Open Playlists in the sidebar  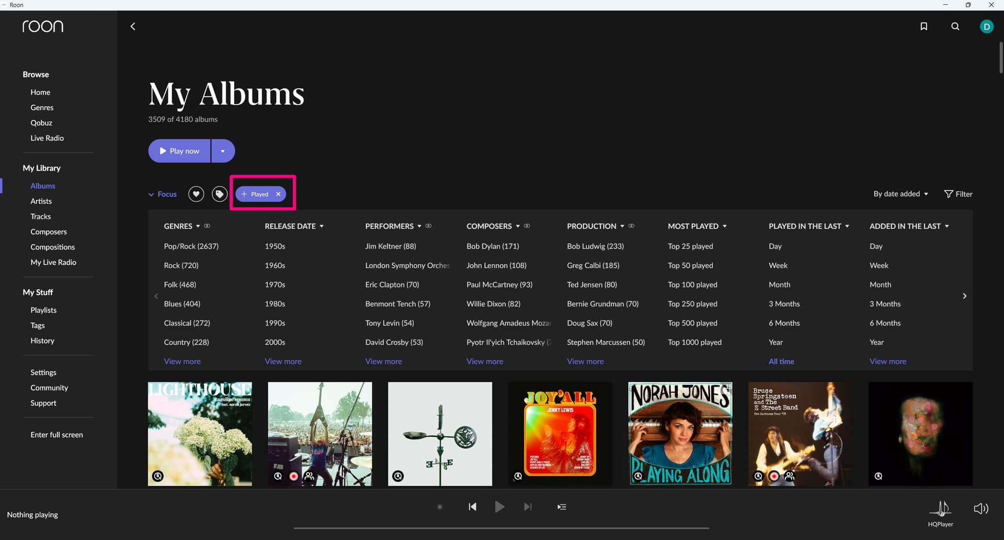[x=43, y=310]
